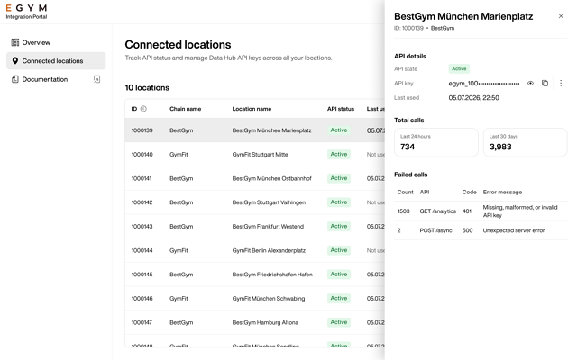Click the Overview grid icon
Viewport: 577px width, 360px height.
tap(15, 42)
